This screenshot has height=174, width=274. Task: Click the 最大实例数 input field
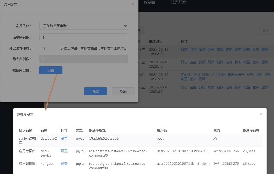tap(83, 59)
